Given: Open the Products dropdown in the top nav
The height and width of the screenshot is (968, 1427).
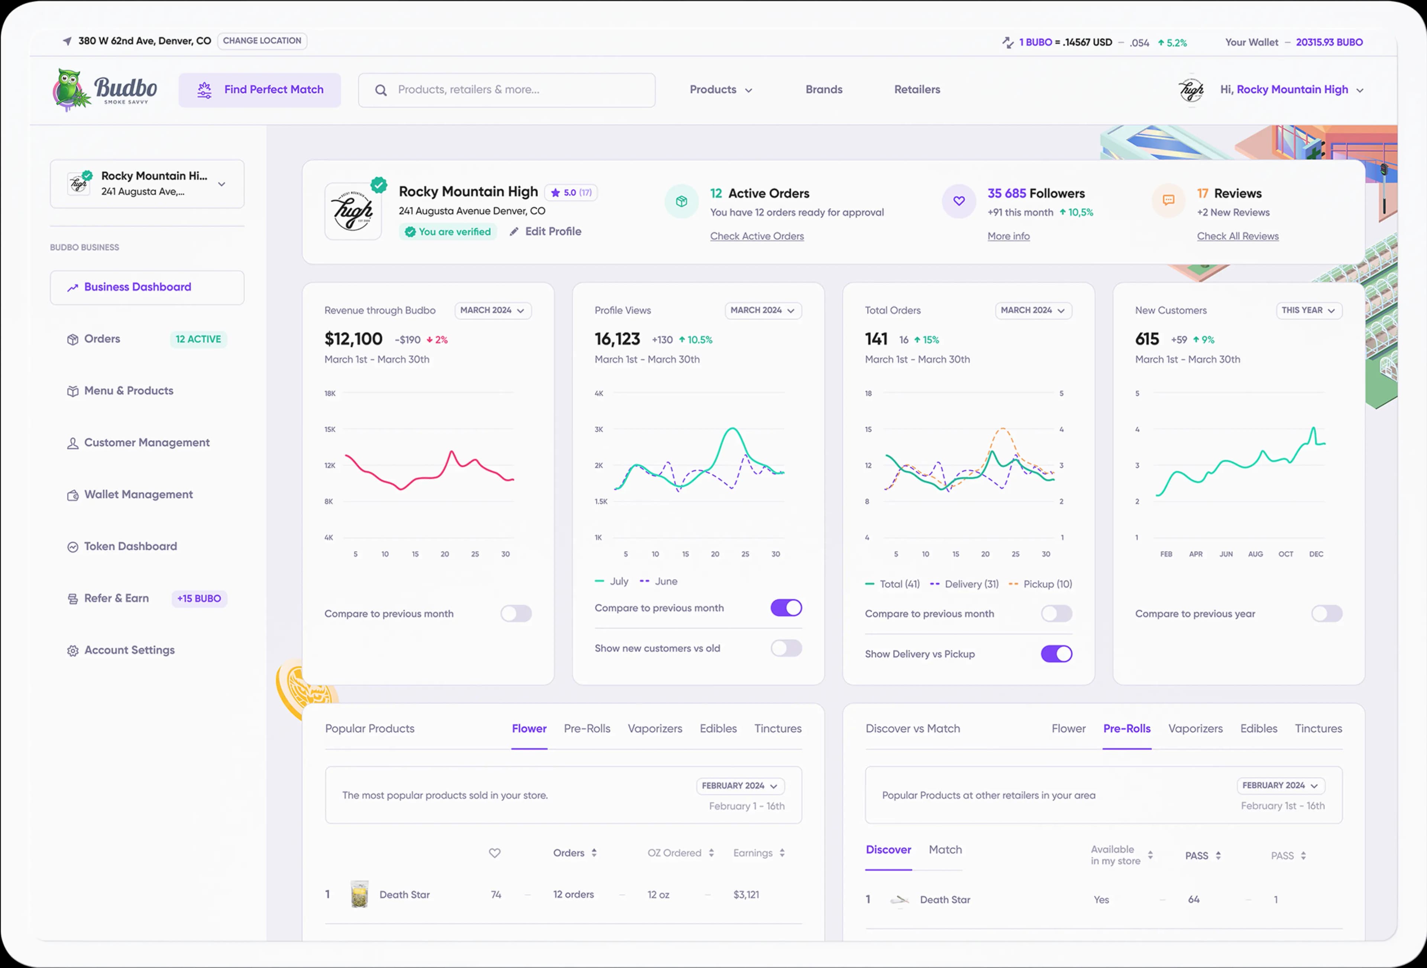Looking at the screenshot, I should tap(721, 90).
